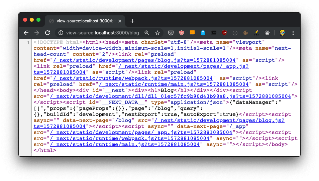
Task: Open a new tab with plus button
Action: click(132, 21)
